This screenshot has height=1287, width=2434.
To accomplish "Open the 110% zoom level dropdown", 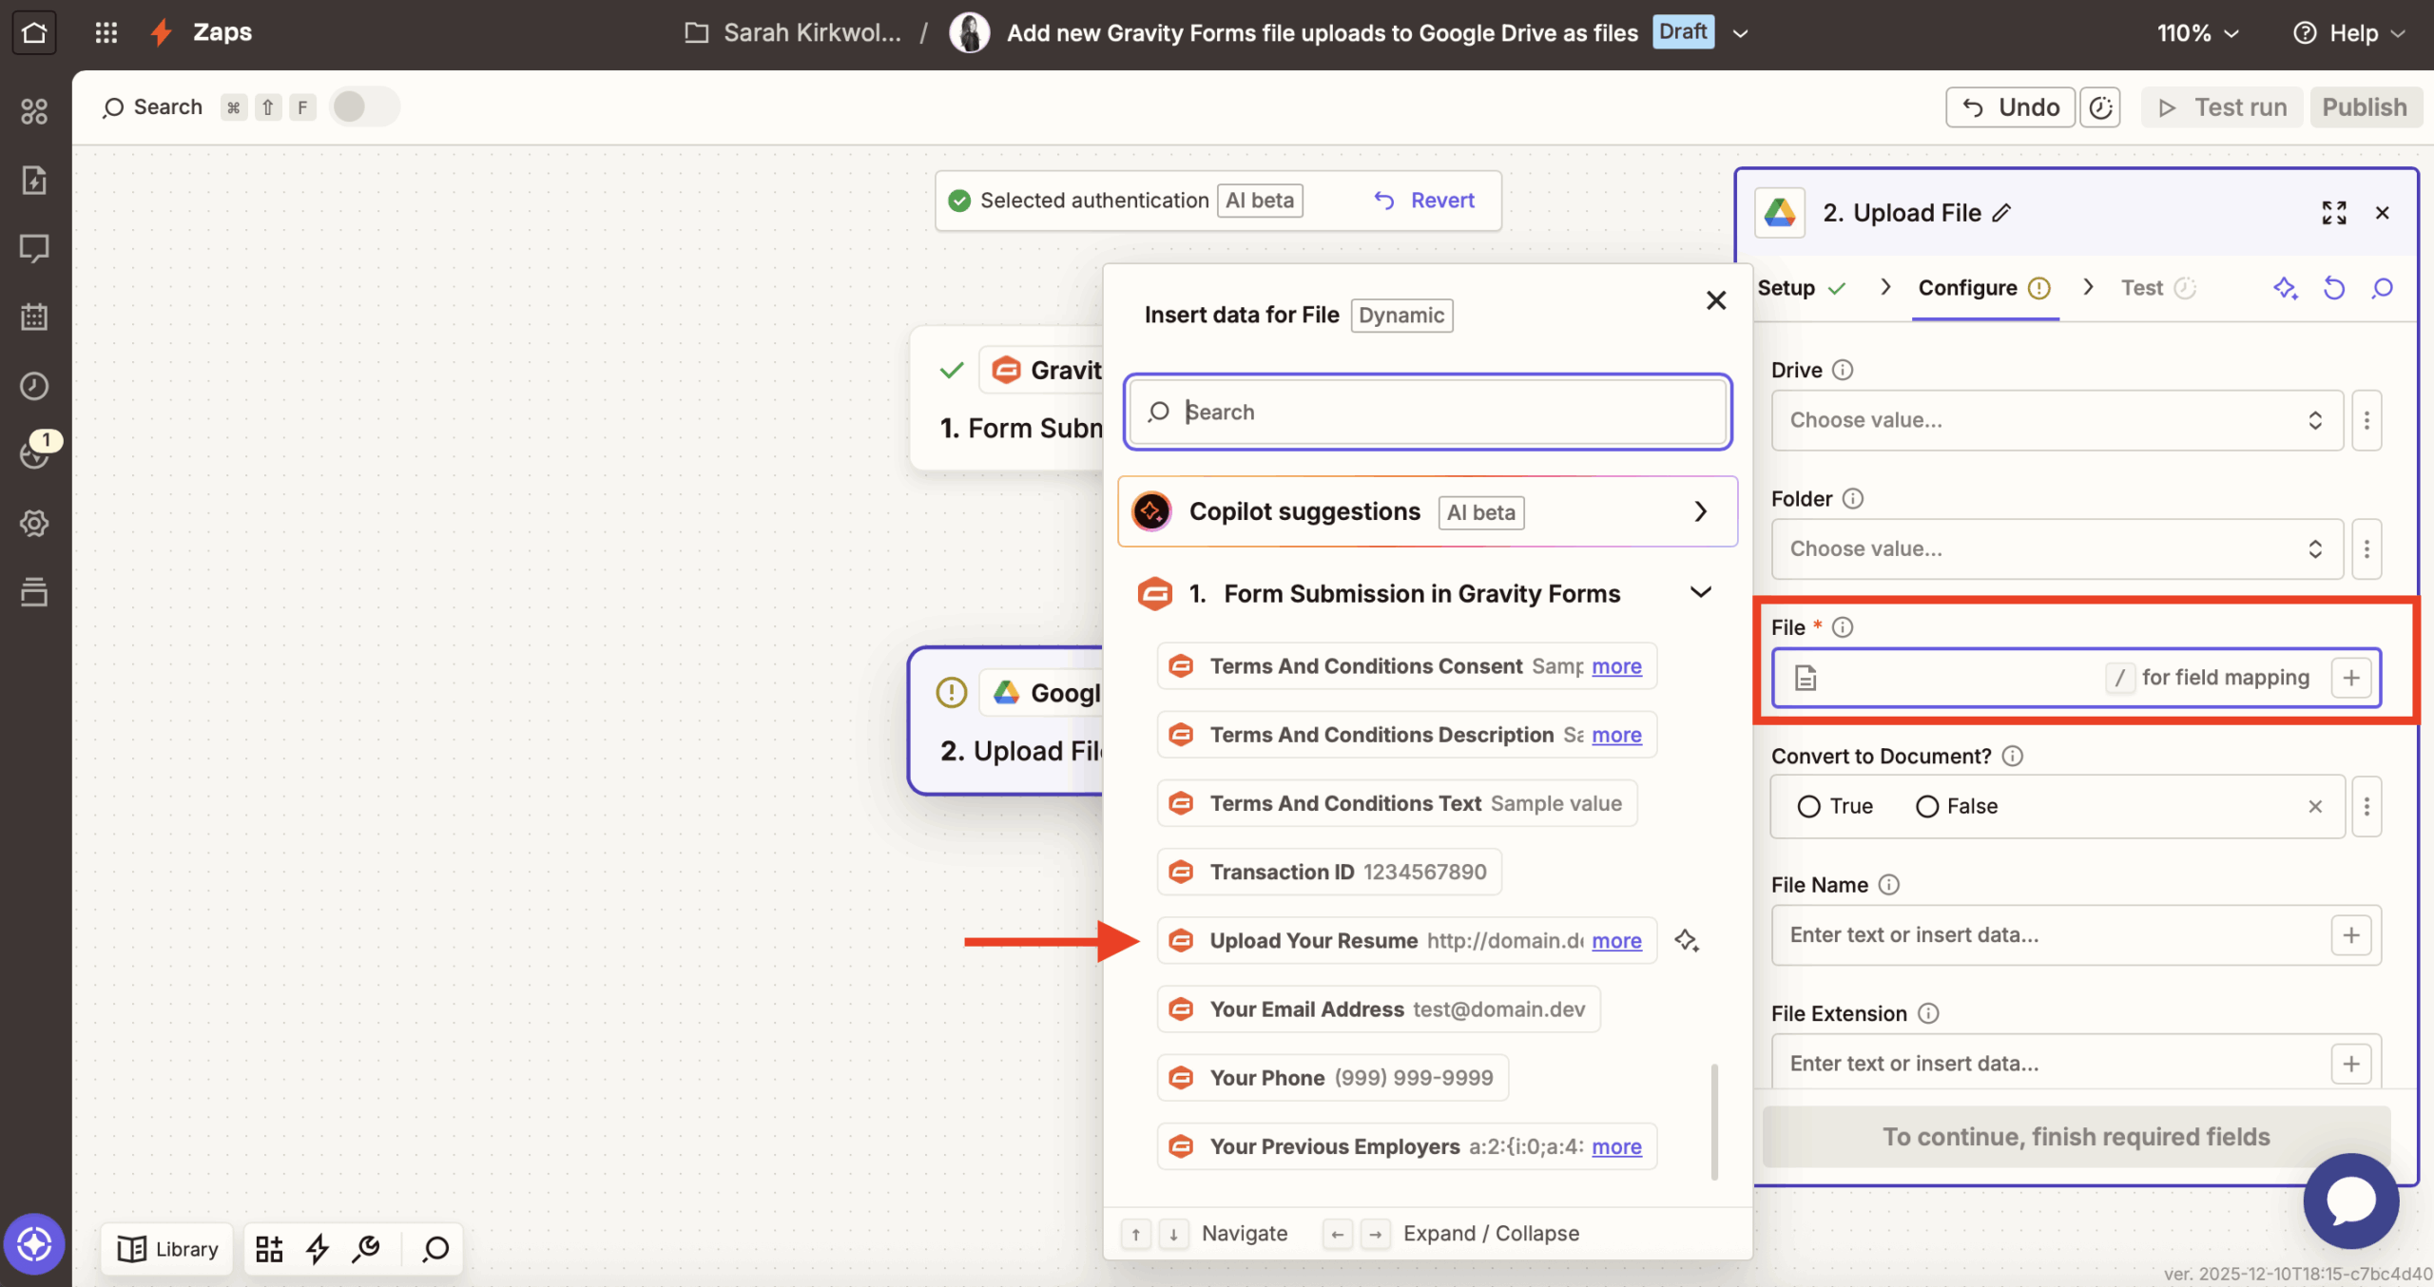I will [2197, 31].
